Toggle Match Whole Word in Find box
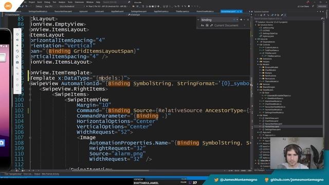 (207, 25)
